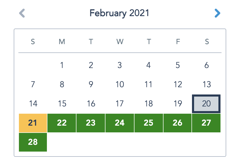Select February 22 on the calendar
Viewport: 242px width, 163px height.
[62, 123]
